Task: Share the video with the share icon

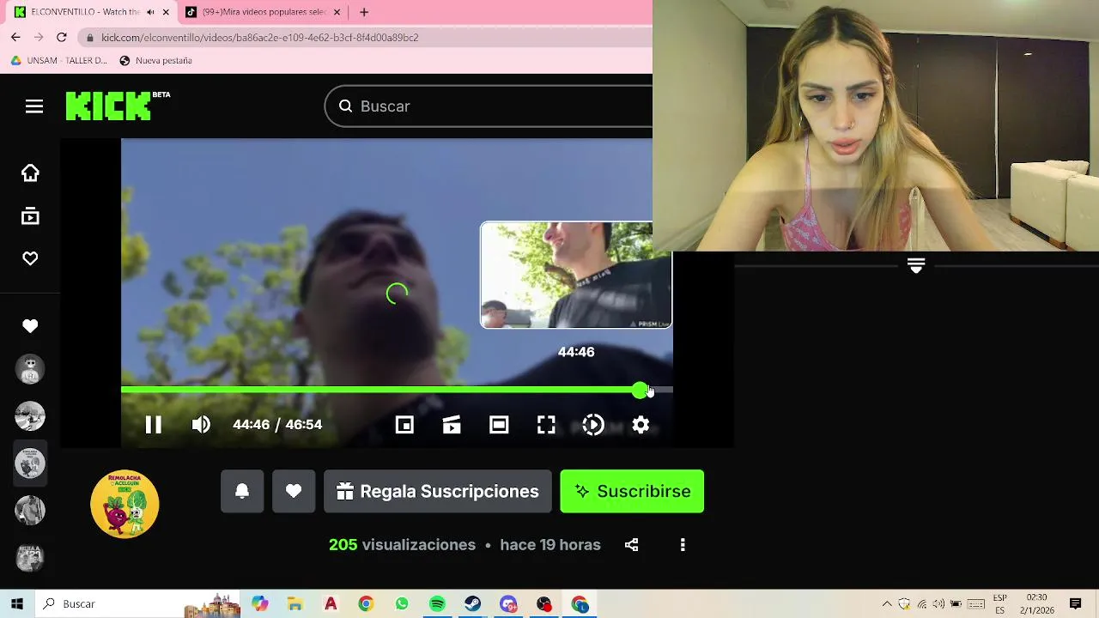Action: (631, 545)
